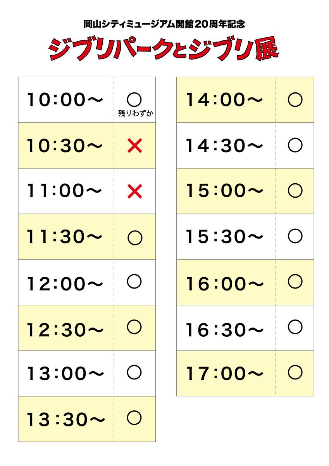
Task: Click the 残りわずか note under 10:00 circle
Action: coord(134,114)
